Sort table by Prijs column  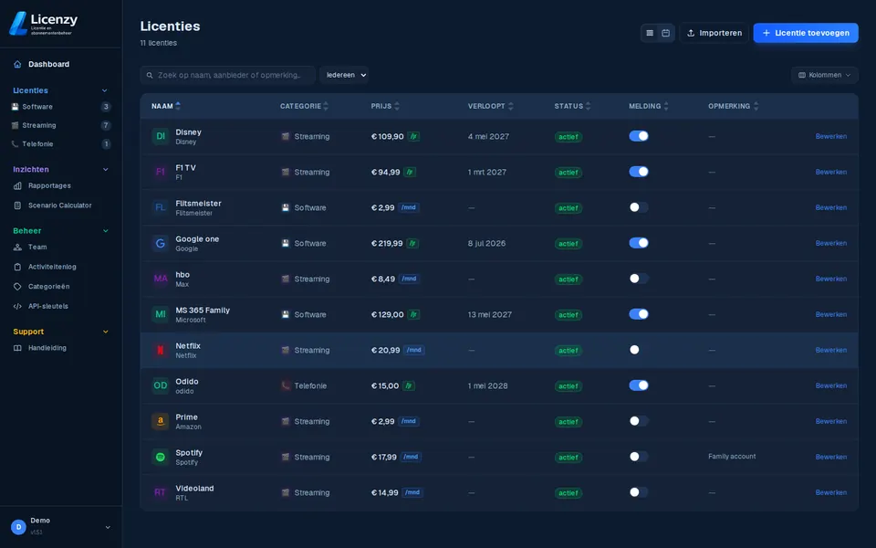click(385, 106)
